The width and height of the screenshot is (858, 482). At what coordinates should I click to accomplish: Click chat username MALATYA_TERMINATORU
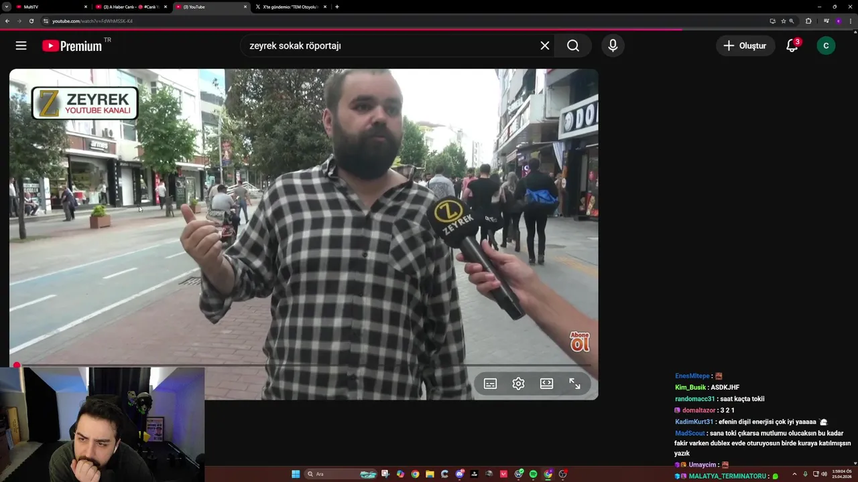point(727,476)
